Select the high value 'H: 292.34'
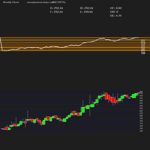 point(86,8)
